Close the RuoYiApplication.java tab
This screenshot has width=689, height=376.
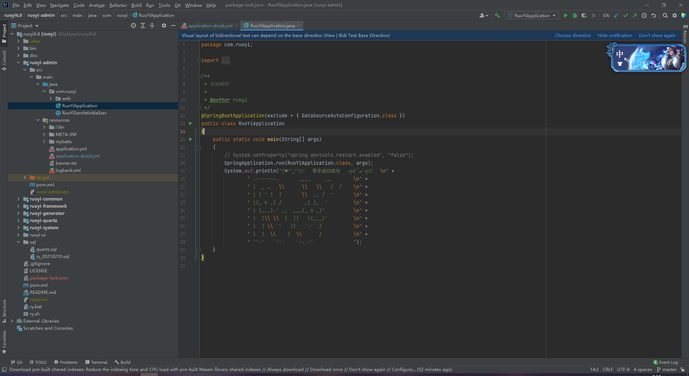click(299, 26)
